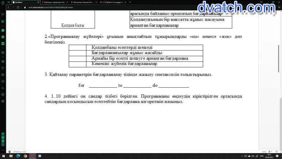Click the blank after 'to' in question 3
Screen dimensions: 282x159
pos(137,86)
